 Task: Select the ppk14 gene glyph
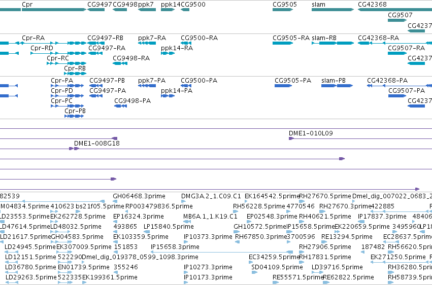[168, 10]
